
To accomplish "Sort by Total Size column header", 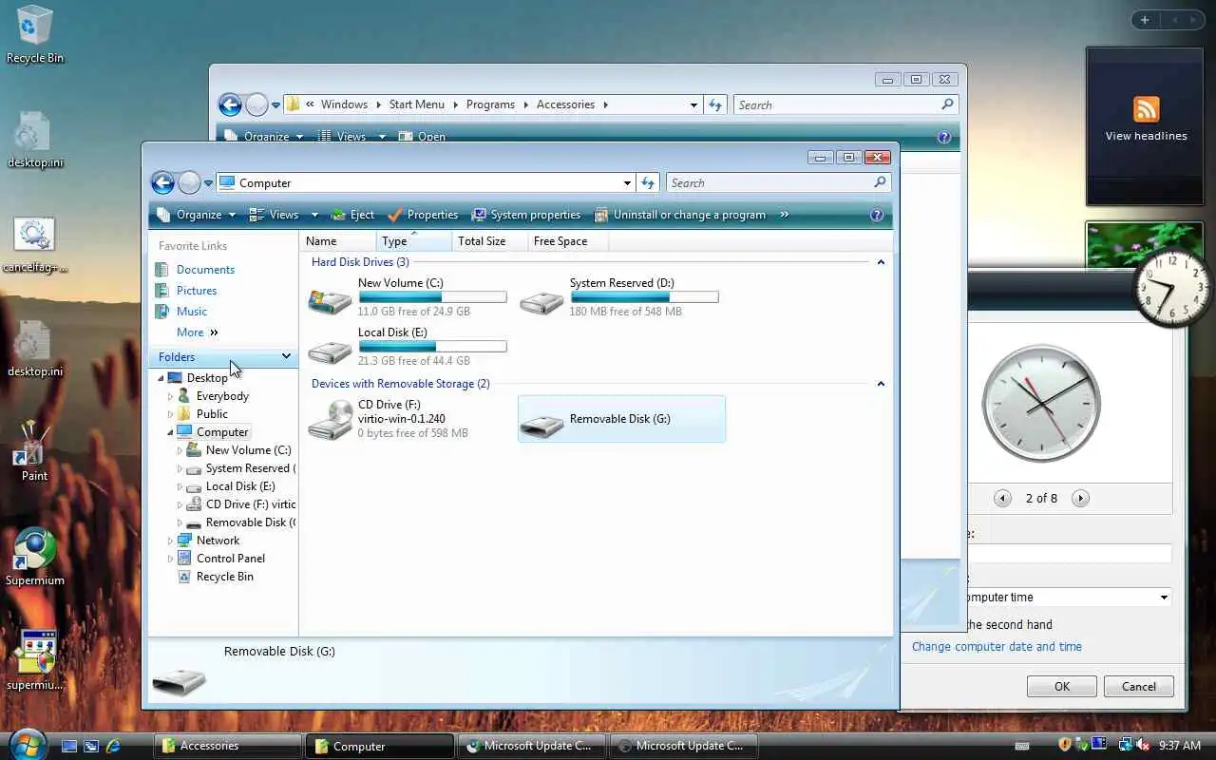I will (489, 241).
